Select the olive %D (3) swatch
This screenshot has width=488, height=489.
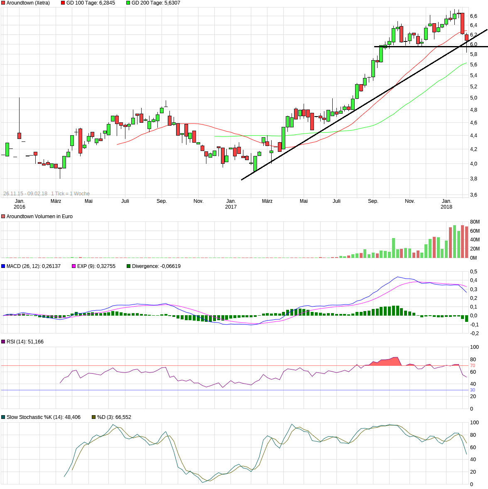pos(94,417)
